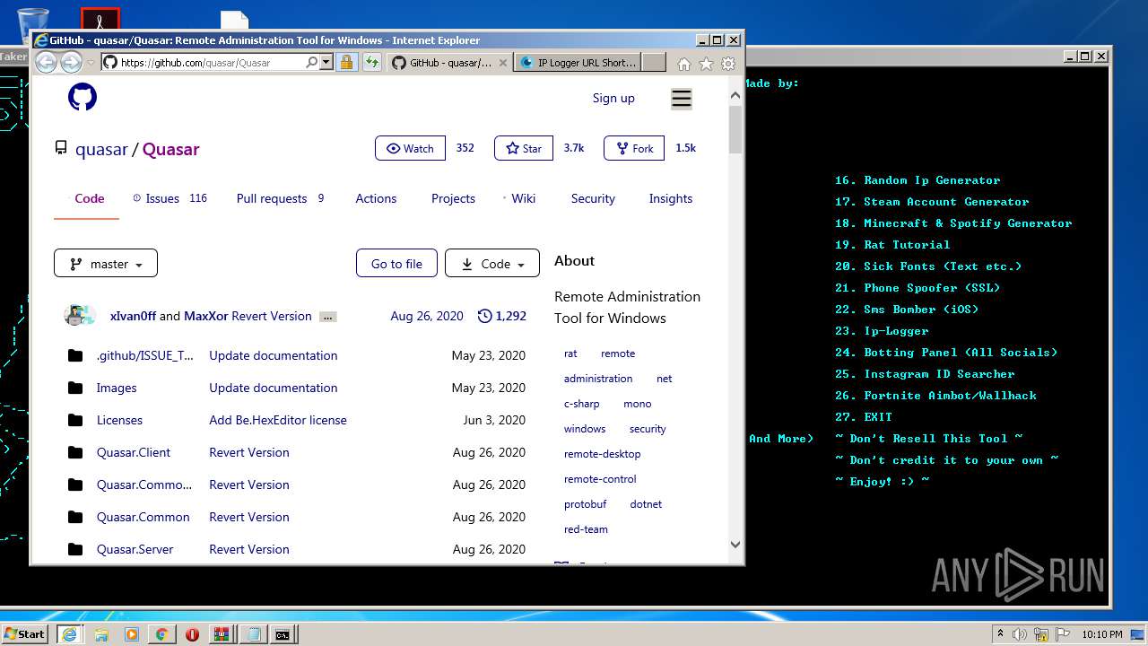Image resolution: width=1148 pixels, height=646 pixels.
Task: Open the master branch dropdown
Action: coord(106,264)
